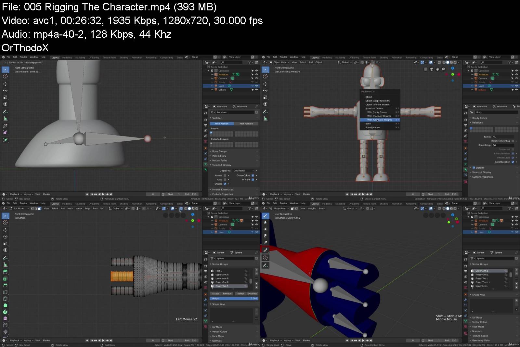The image size is (520, 347).
Task: Expand the Bone Groups panel
Action: click(x=219, y=151)
